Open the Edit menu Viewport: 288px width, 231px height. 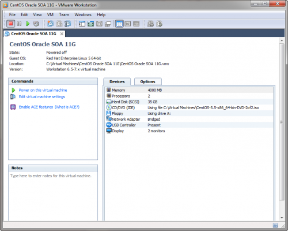24,14
